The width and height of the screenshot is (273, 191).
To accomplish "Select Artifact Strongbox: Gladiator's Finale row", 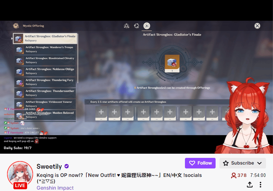I will (45, 38).
